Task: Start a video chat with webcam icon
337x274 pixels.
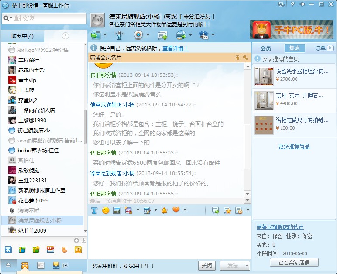Action: click(x=138, y=35)
